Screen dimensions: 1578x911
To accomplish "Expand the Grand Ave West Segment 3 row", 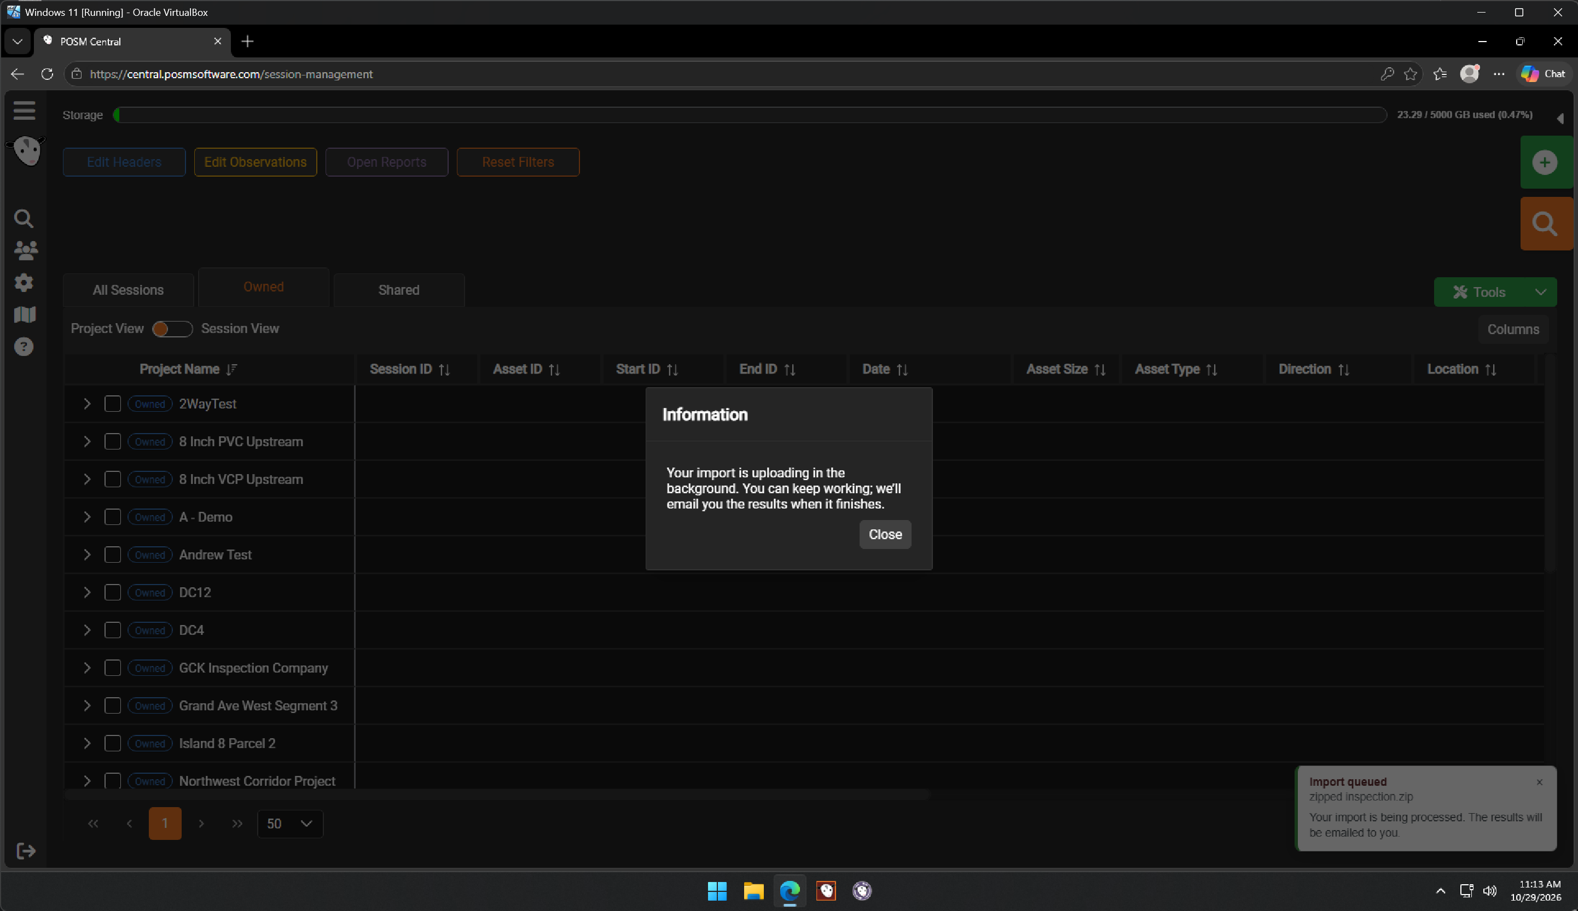I will 87,705.
